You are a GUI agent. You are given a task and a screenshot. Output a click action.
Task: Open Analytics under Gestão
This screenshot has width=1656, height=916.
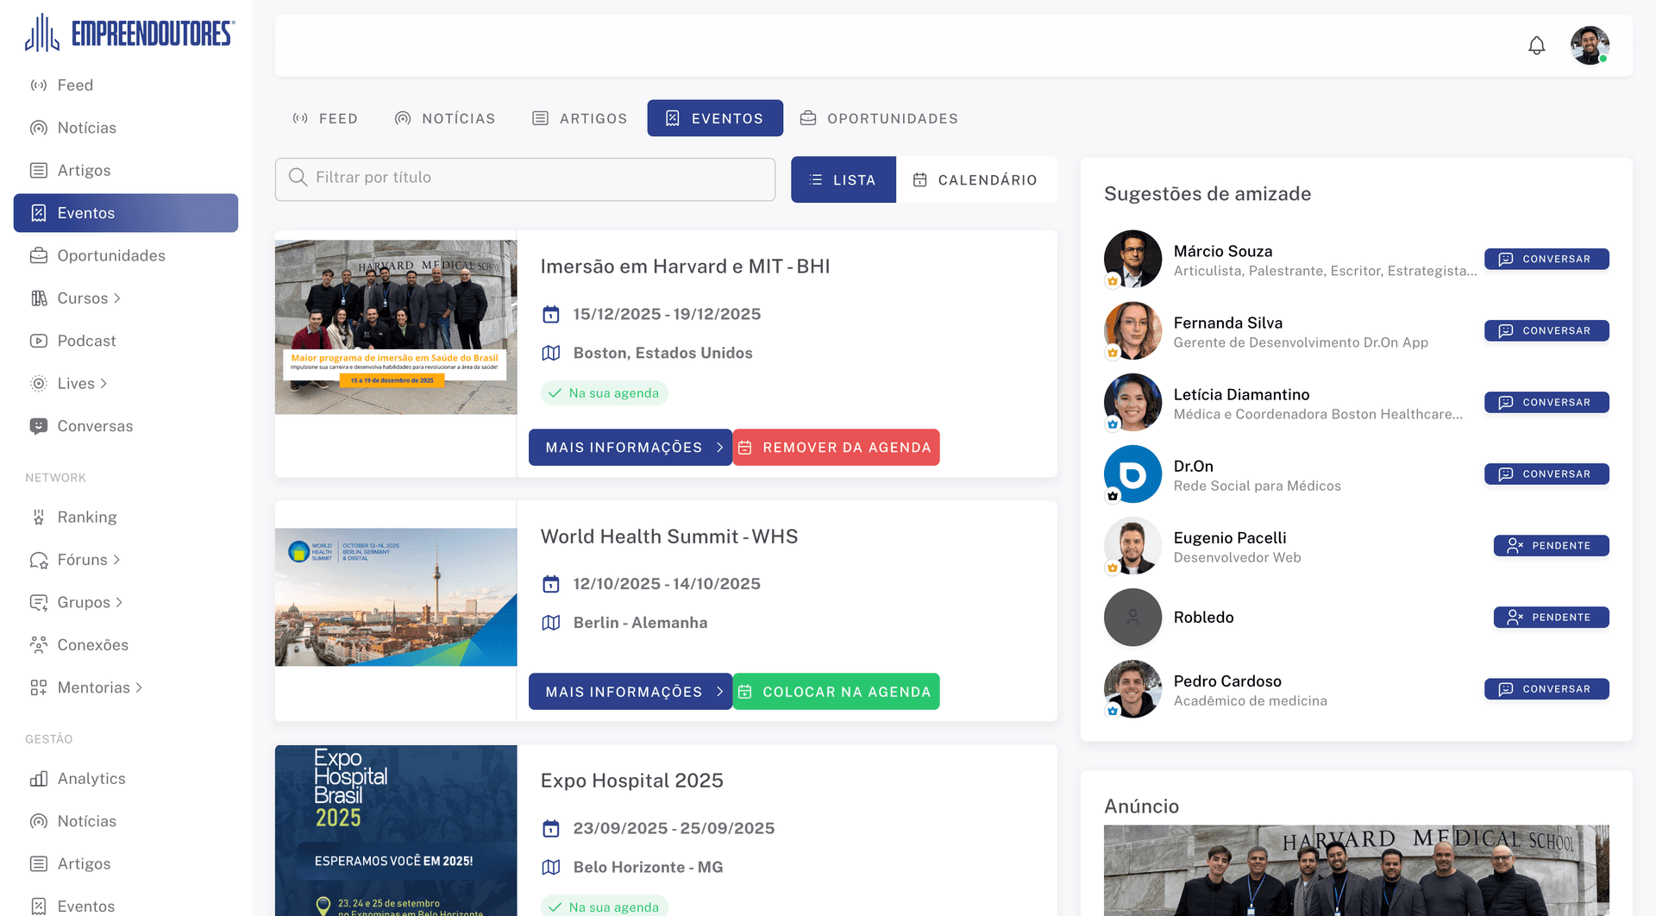click(x=91, y=778)
